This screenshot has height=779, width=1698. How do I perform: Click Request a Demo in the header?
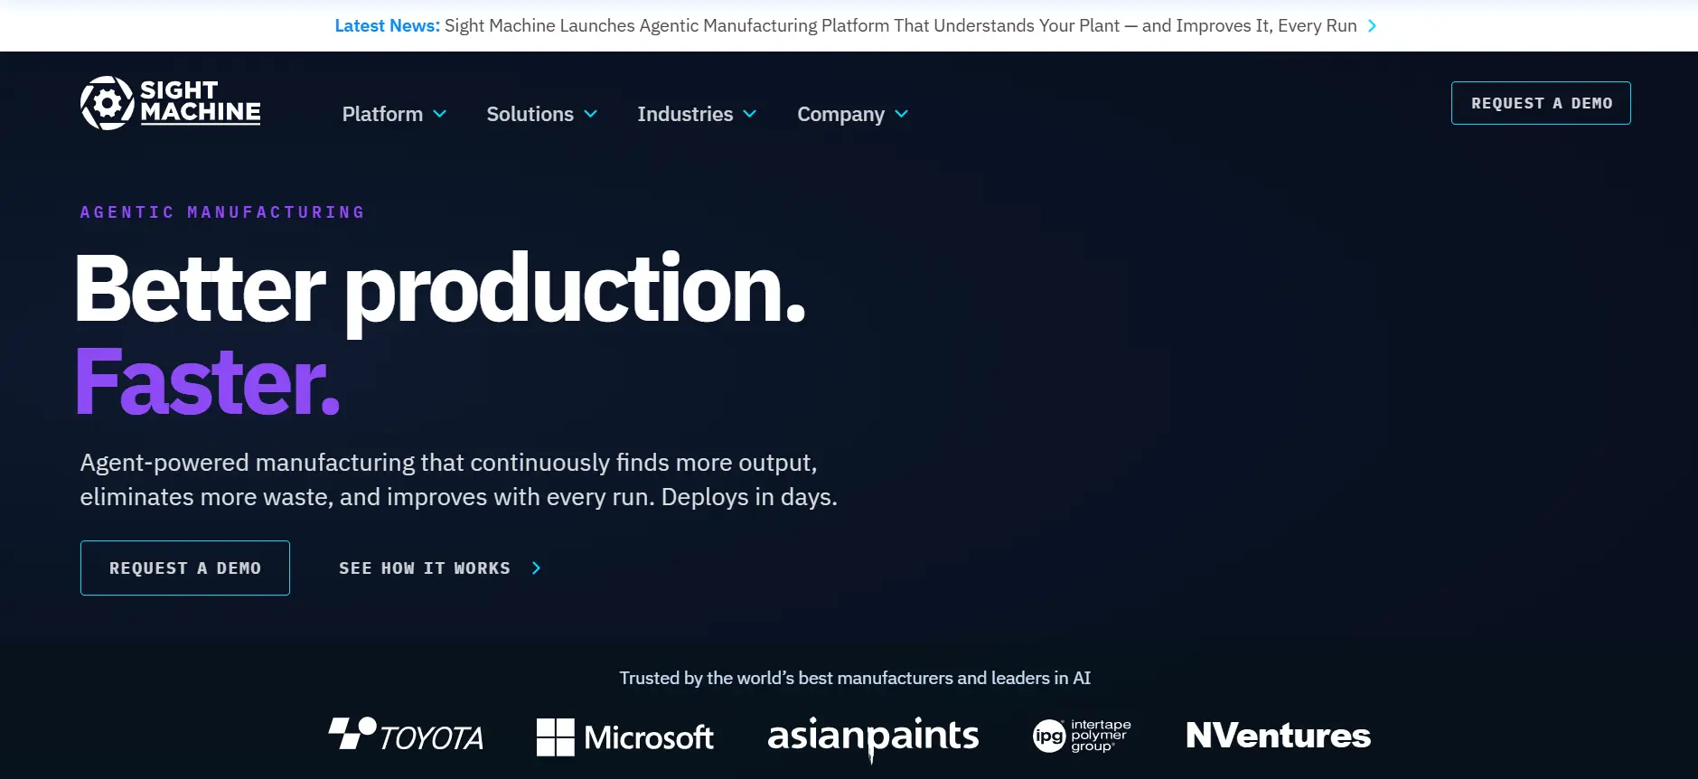pyautogui.click(x=1541, y=103)
